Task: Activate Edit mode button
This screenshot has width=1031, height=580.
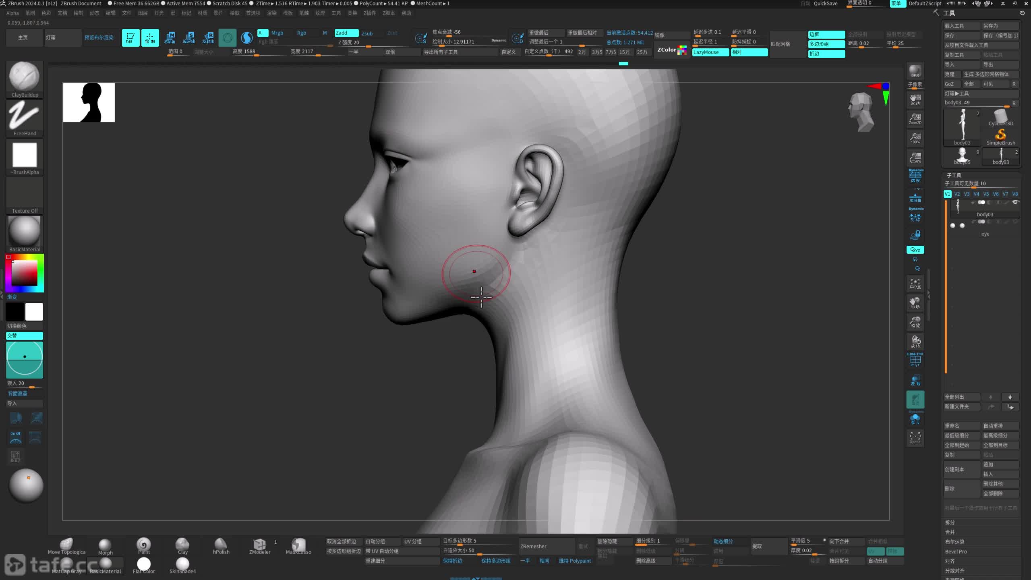Action: coord(130,38)
